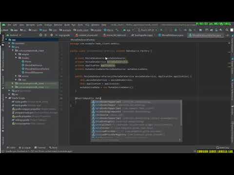Select the MovieDataSourceFactory.java editor tab

(x=206, y=35)
